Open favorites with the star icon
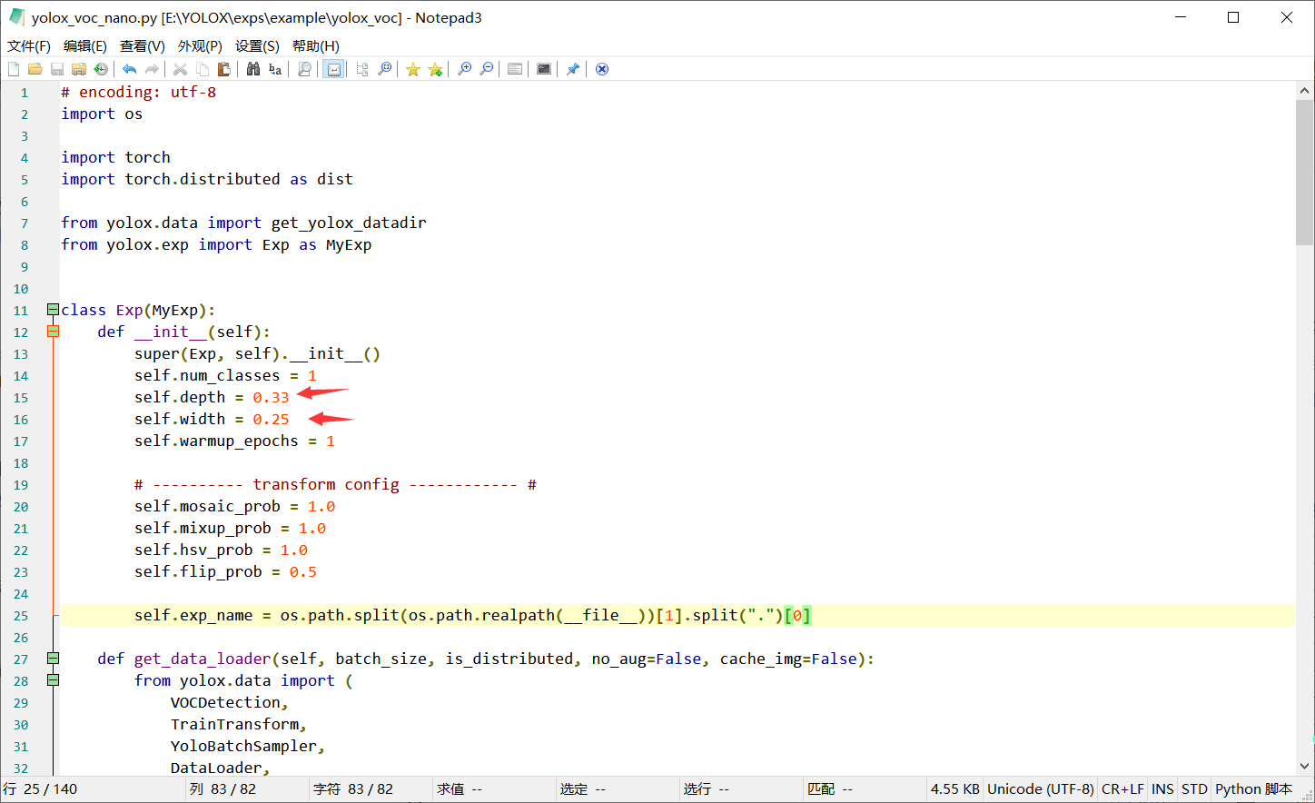The width and height of the screenshot is (1315, 803). click(413, 69)
